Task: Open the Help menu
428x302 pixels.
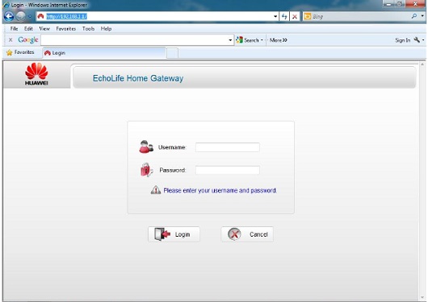Action: 106,29
